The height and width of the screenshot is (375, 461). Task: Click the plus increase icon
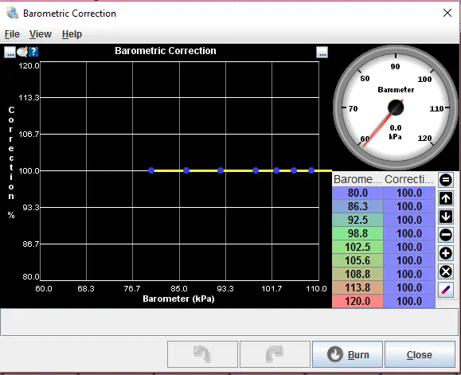point(446,253)
